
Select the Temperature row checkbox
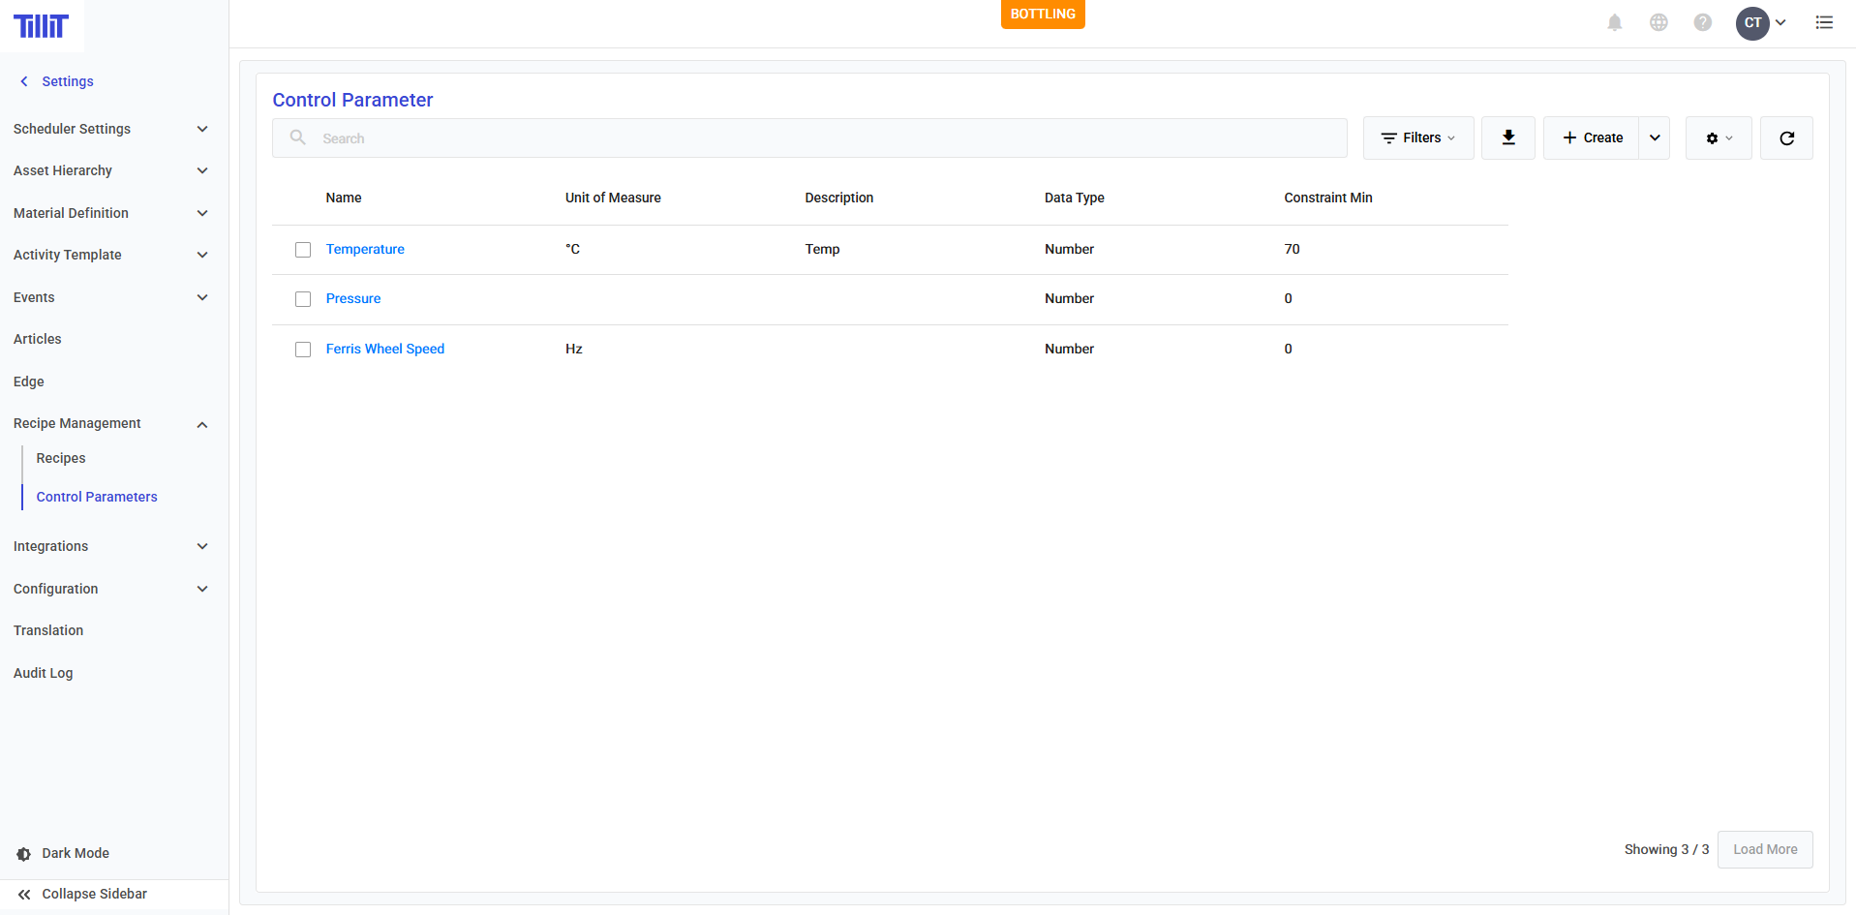coord(303,250)
